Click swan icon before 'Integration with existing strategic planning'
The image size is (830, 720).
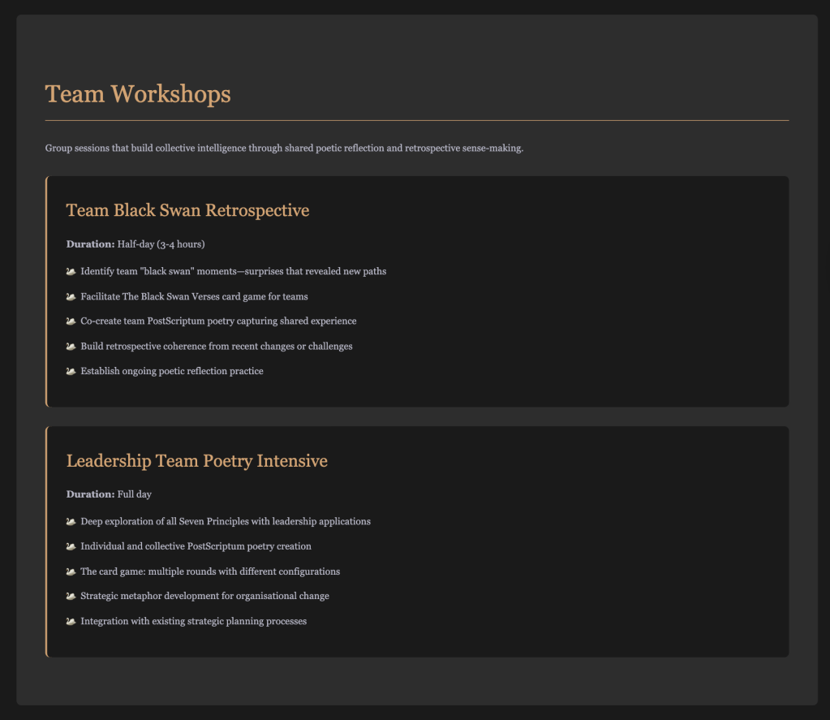tap(71, 622)
